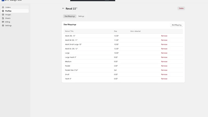This screenshot has height=117, width=208.
Task: Click the Orders inbox icon in sidebar
Action: (x=3, y=7)
